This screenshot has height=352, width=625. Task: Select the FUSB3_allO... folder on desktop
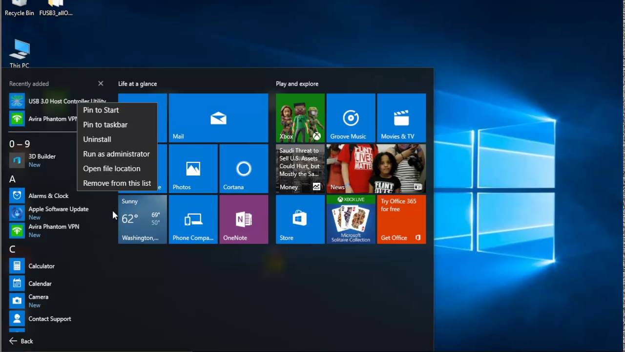tap(56, 8)
